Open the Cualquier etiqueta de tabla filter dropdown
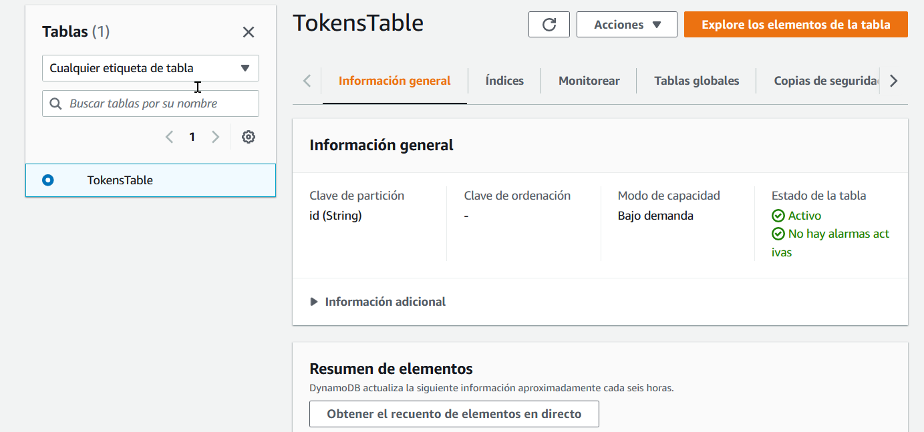Screen dimensions: 924x432 click(150, 67)
